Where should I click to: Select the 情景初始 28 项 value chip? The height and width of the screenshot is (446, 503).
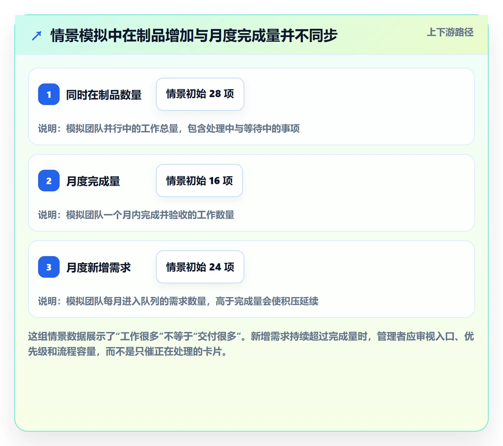coord(200,94)
